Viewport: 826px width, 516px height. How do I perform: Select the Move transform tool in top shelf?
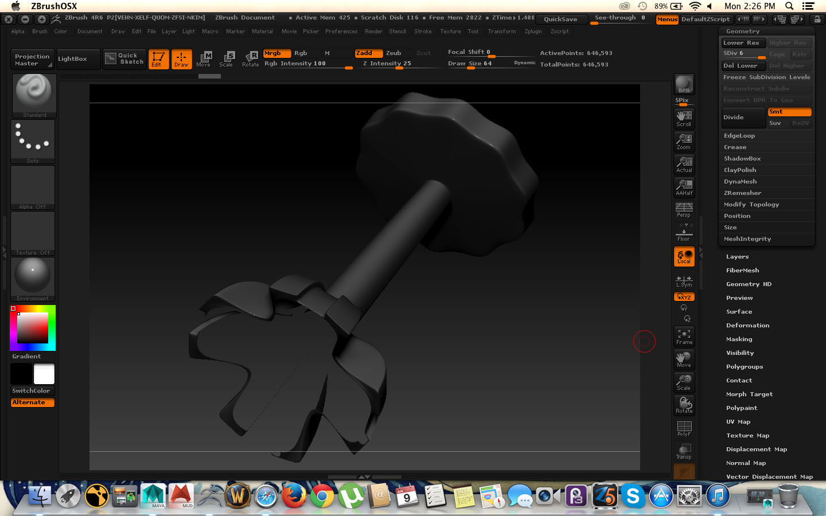point(204,59)
